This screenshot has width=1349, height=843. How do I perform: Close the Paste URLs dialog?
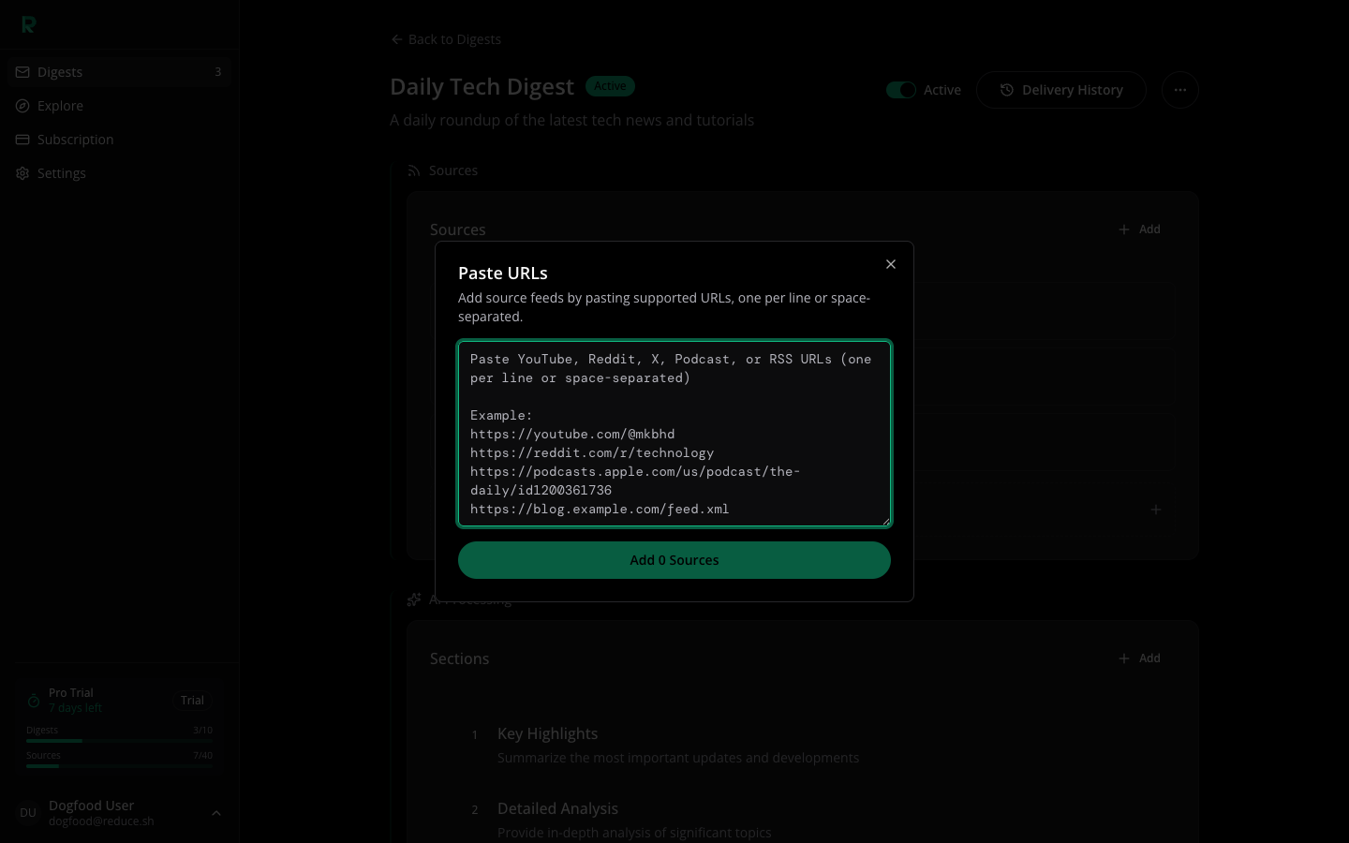click(x=891, y=264)
